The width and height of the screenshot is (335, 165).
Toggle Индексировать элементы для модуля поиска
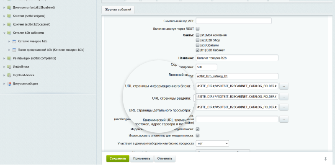(x=198, y=136)
